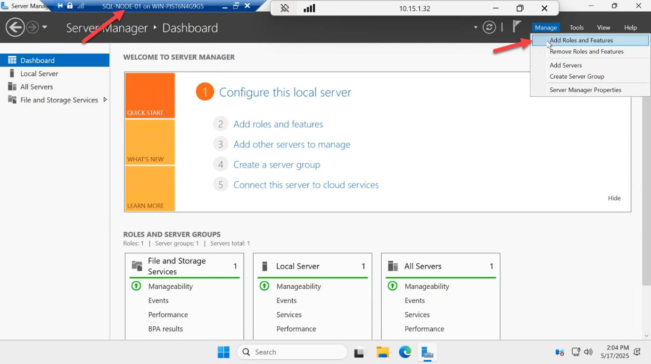Viewport: 651px width, 364px height.
Task: Open Events in All Servers tile
Action: click(415, 301)
